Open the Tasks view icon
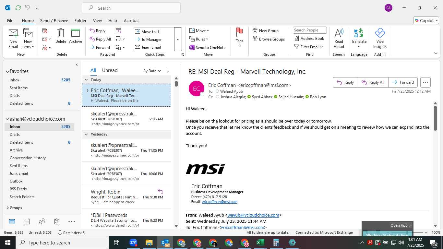443x249 pixels. [x=57, y=221]
